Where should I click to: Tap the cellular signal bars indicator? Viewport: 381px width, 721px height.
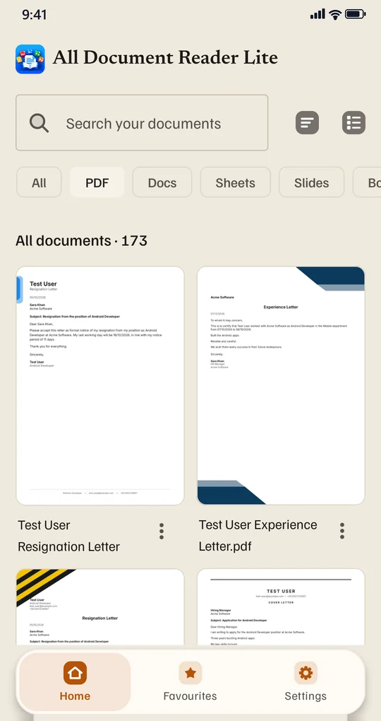point(317,15)
